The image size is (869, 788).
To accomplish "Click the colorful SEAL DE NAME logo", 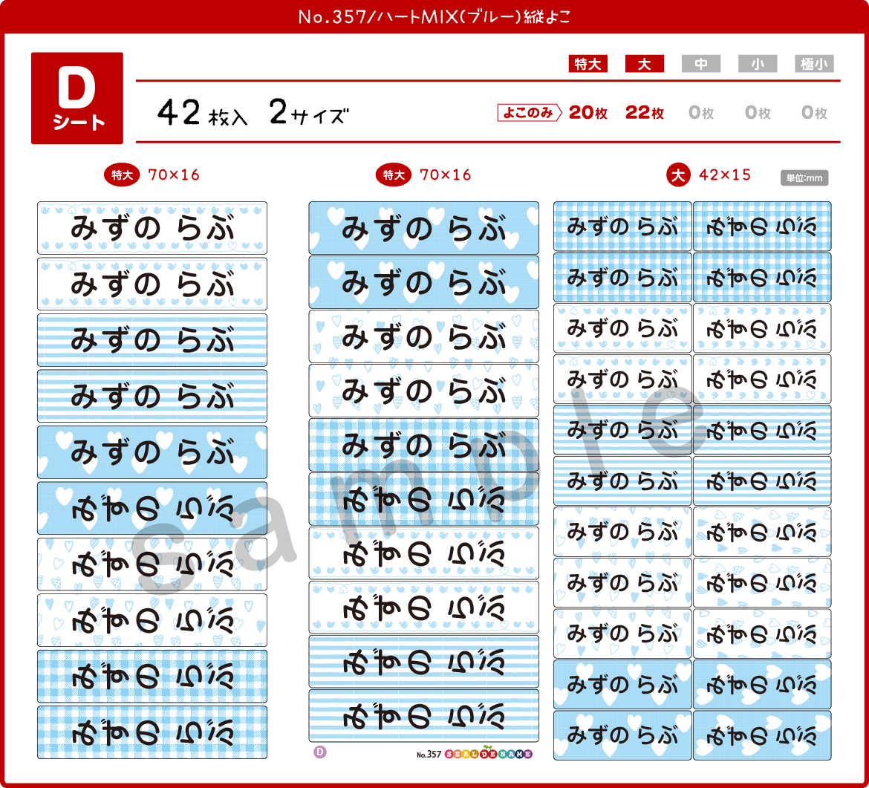I will click(x=489, y=754).
